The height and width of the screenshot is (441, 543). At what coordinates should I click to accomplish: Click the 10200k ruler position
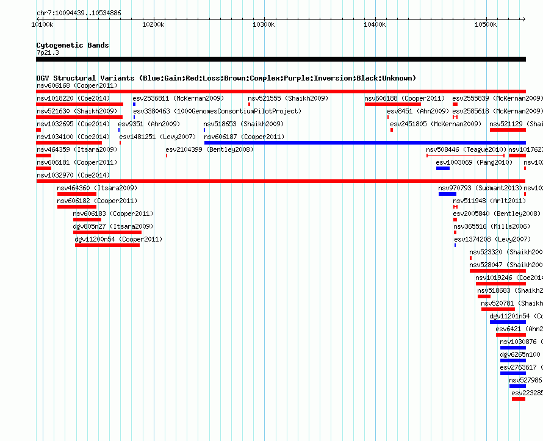point(153,24)
